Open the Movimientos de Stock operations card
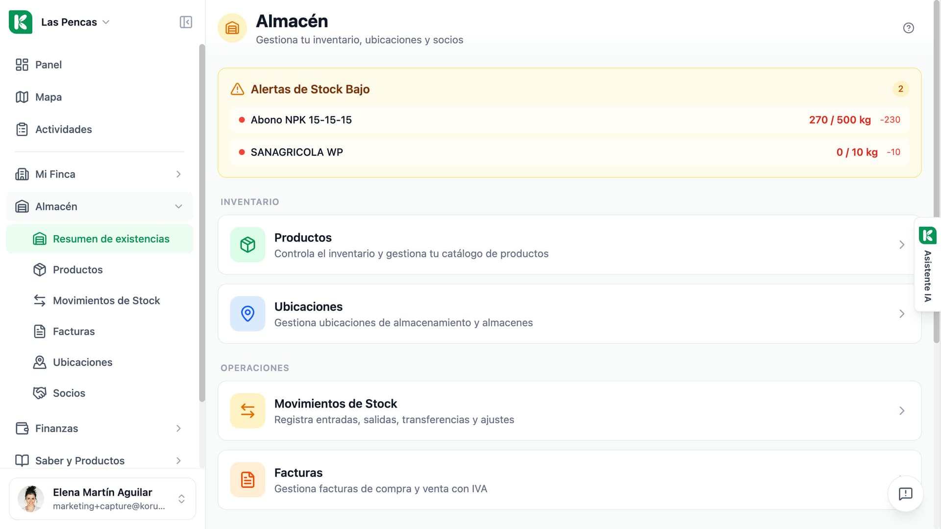The width and height of the screenshot is (941, 529). pos(570,411)
